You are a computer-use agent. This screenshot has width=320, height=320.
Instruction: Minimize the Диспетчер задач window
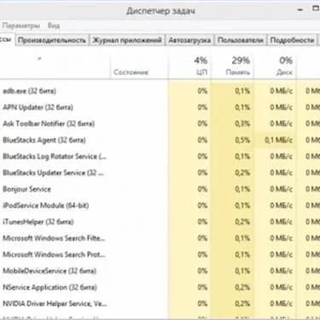tap(300, 10)
